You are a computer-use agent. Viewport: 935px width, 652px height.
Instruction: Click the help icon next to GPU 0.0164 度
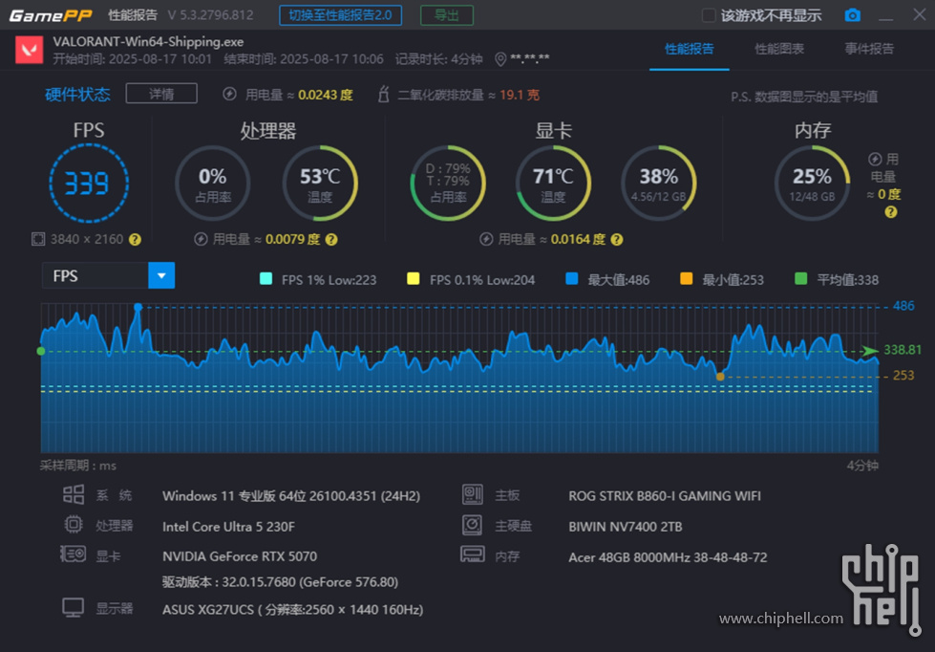coord(617,239)
